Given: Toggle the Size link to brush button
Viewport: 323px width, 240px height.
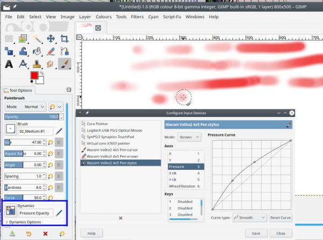Looking at the screenshot, I should click(x=59, y=142).
